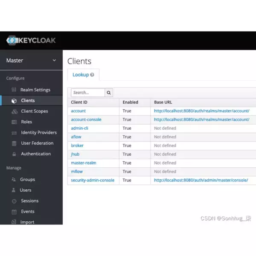Image resolution: width=256 pixels, height=256 pixels.
Task: Click the Groups icon in Manage section
Action: [14, 180]
